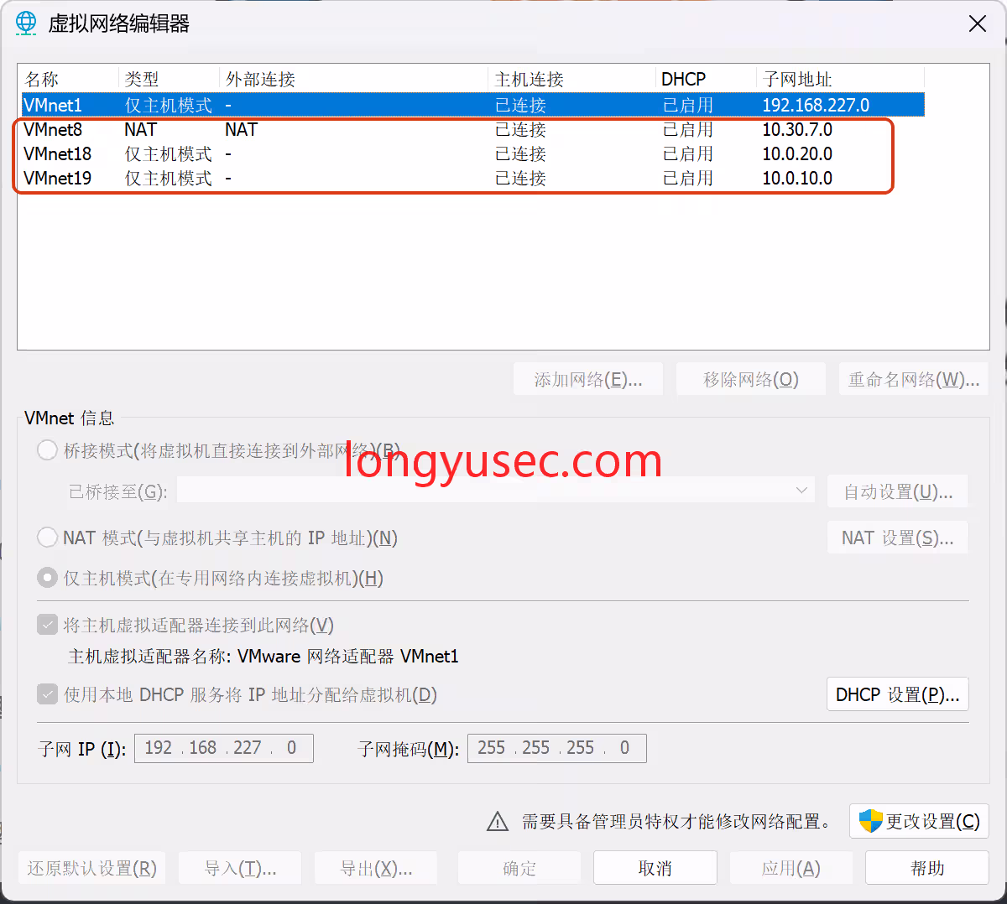The height and width of the screenshot is (904, 1007).
Task: Select the 仅主机模式 radio button
Action: (47, 578)
